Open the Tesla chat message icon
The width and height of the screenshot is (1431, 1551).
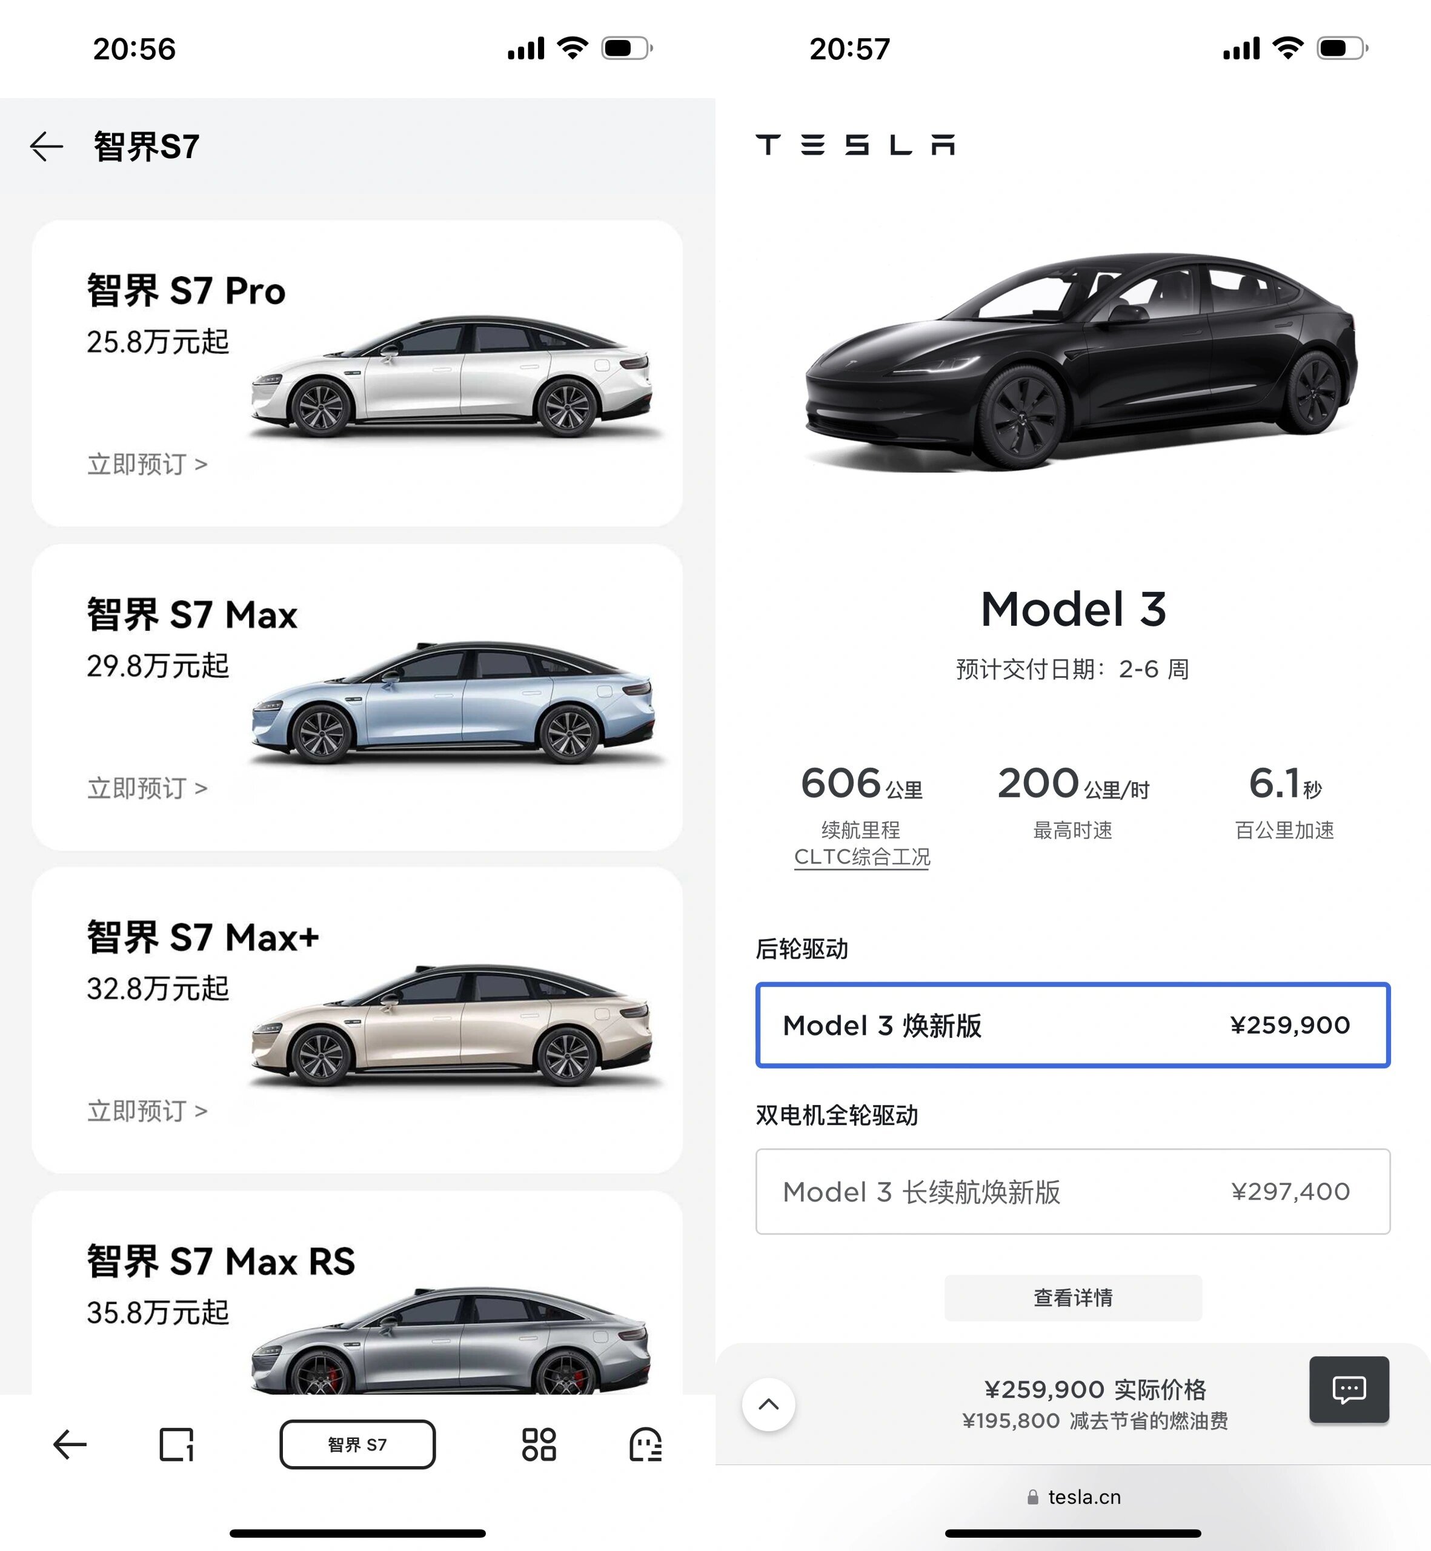[1349, 1389]
